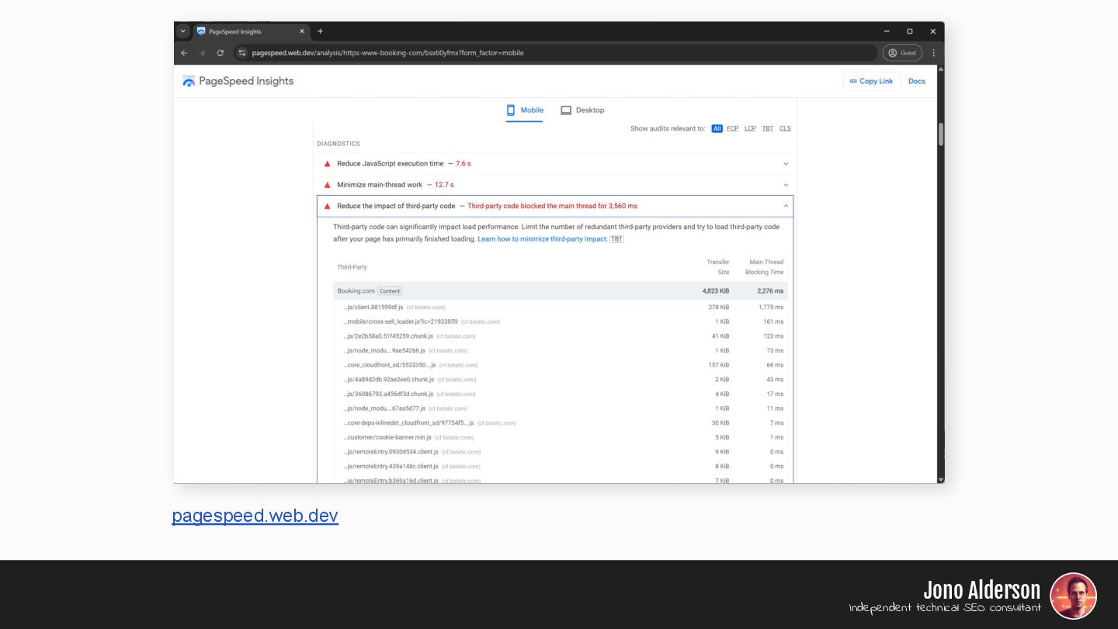This screenshot has width=1118, height=629.
Task: Open the cross-sell_loader.js resource link
Action: (401, 321)
